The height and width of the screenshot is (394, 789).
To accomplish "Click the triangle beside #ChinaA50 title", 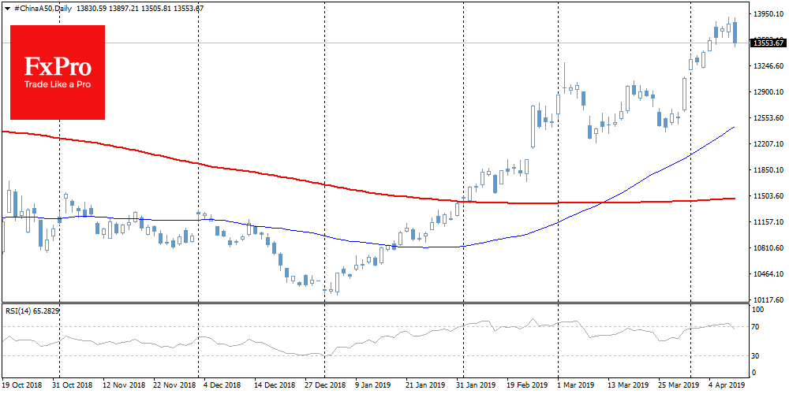I will [x=6, y=6].
